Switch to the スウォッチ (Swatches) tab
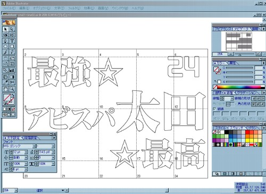266x194 pixels. click(237, 128)
